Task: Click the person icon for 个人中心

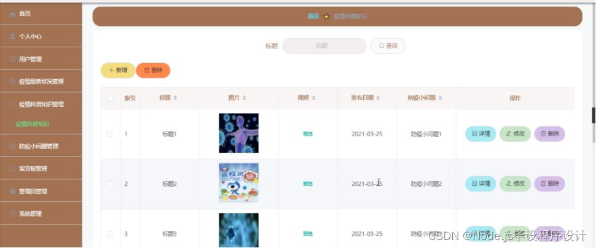Action: pos(12,36)
